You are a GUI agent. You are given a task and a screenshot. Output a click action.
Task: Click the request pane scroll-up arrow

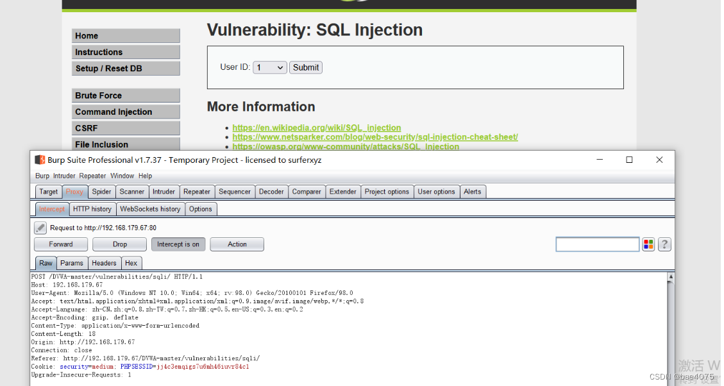coord(670,276)
